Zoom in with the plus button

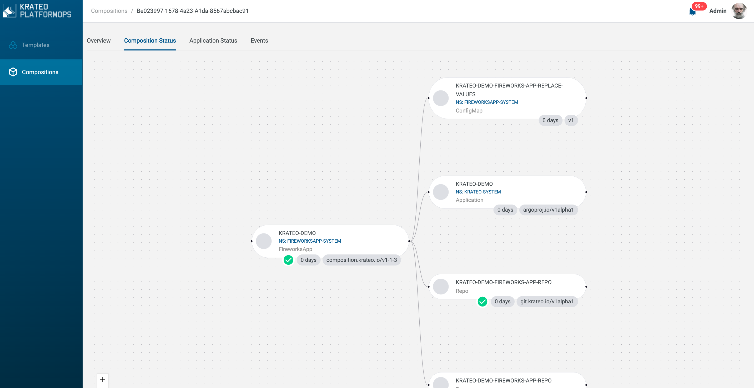click(103, 379)
